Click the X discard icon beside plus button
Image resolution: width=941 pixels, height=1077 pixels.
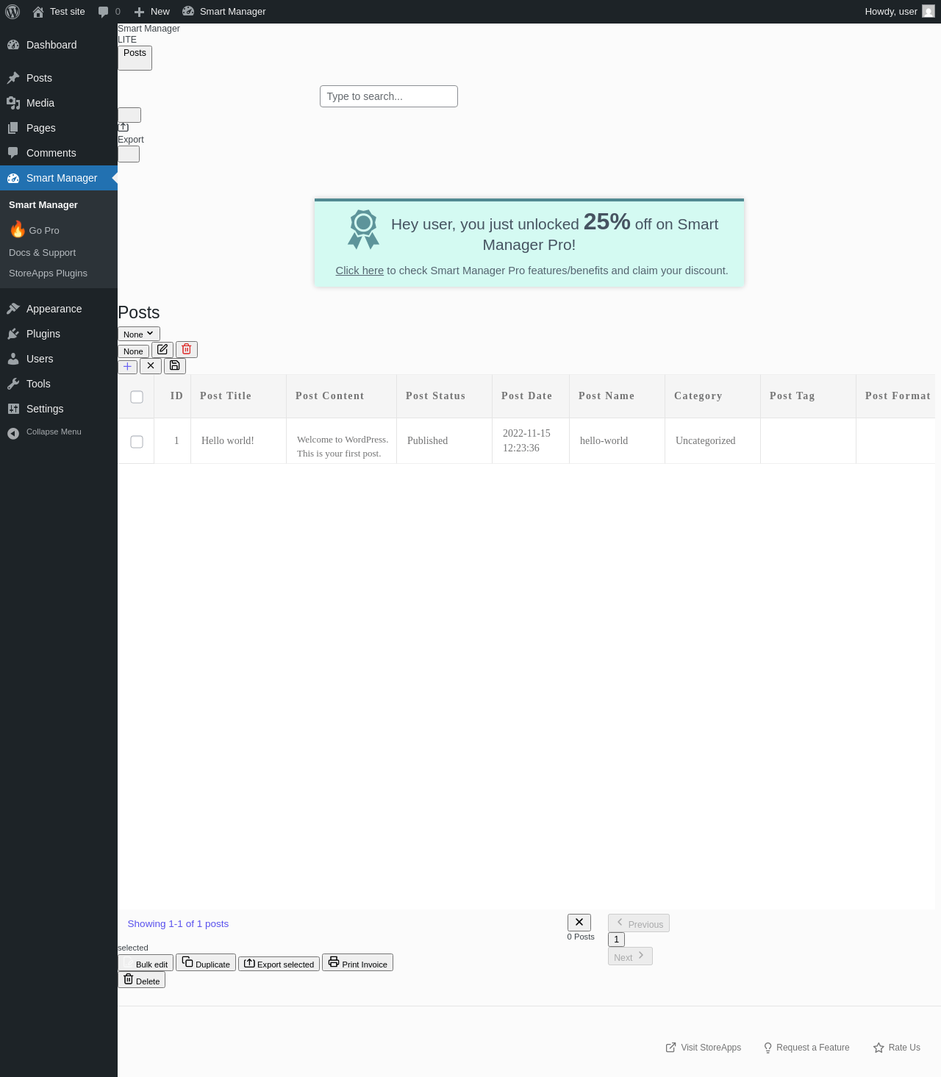click(x=151, y=366)
